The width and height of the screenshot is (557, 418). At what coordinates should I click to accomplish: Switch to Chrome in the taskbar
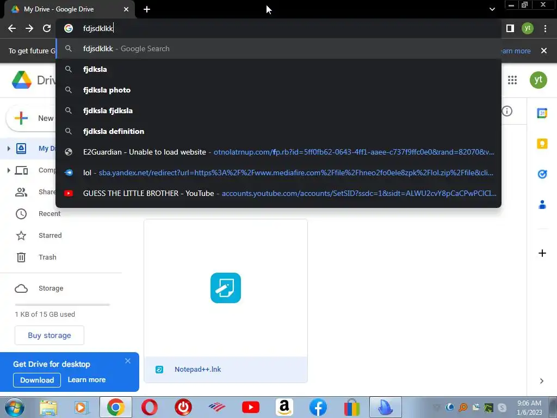pos(115,407)
